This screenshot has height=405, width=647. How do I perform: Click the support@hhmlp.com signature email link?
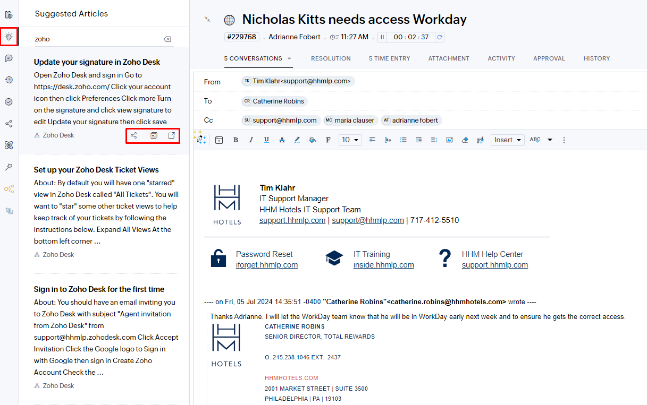(368, 220)
